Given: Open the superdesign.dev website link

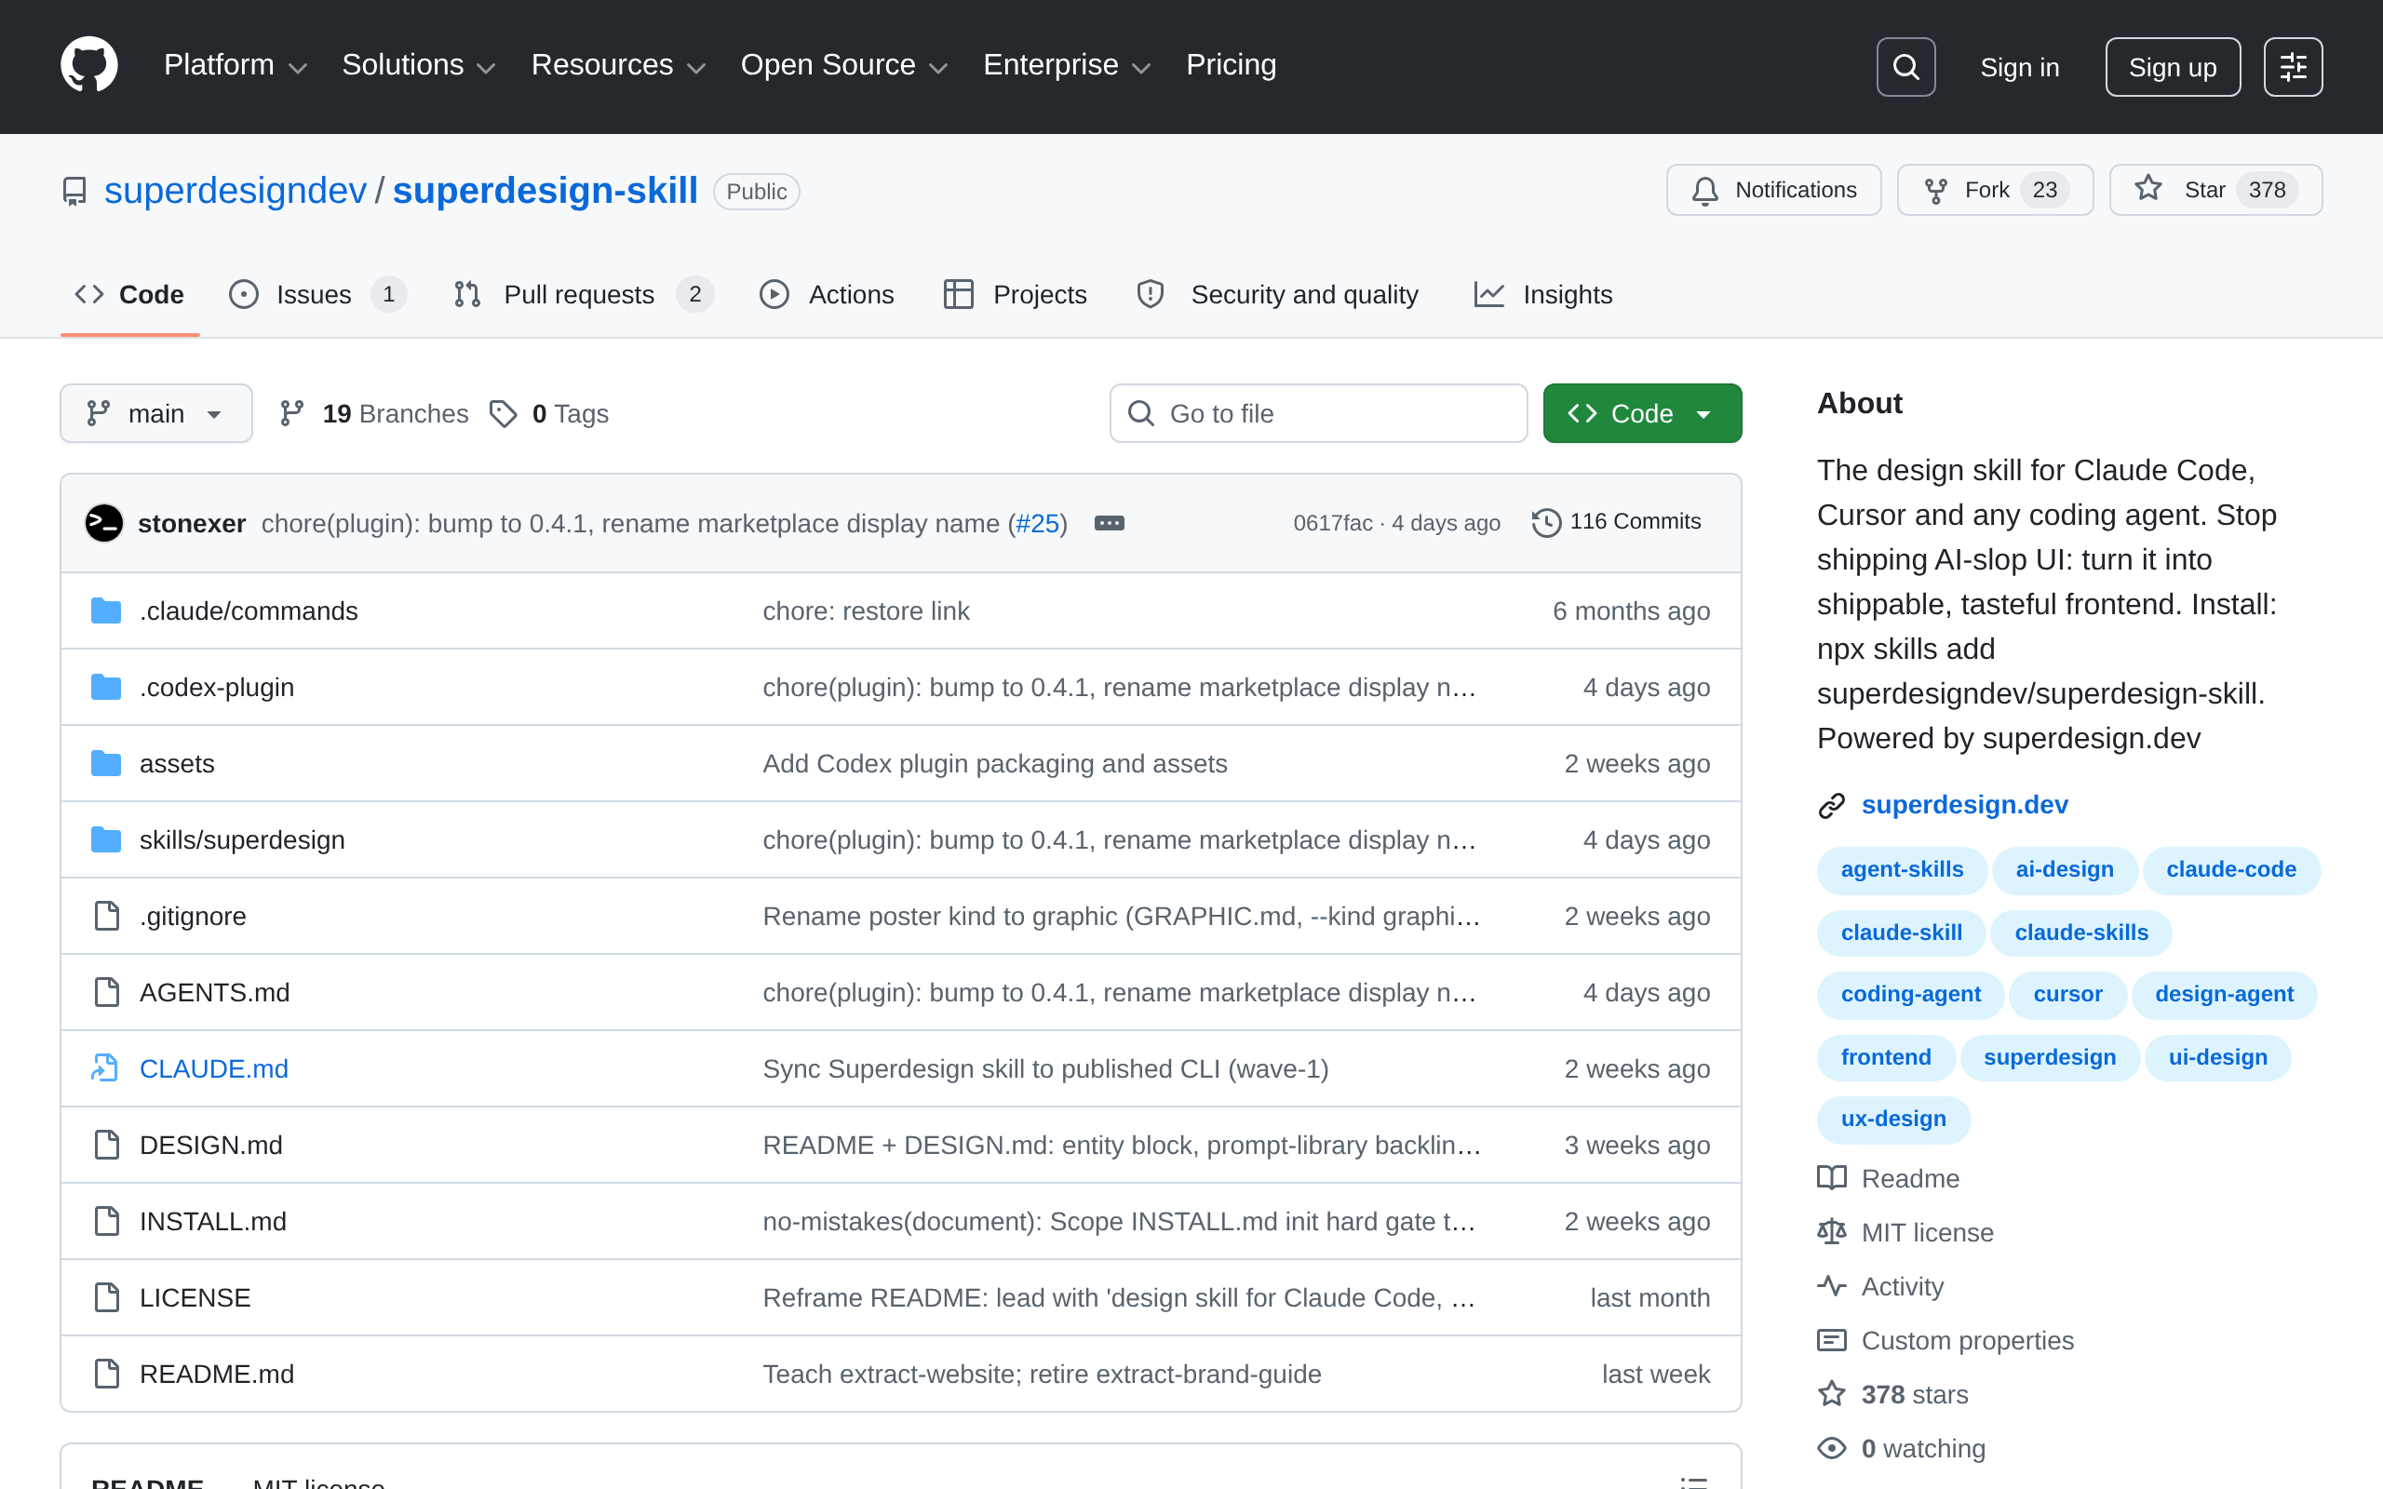Looking at the screenshot, I should tap(1964, 806).
